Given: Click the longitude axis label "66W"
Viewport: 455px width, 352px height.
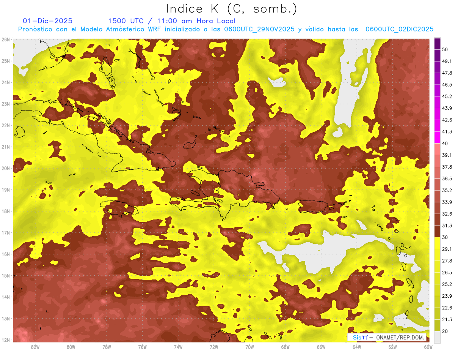Looking at the screenshot, I should pos(321,347).
